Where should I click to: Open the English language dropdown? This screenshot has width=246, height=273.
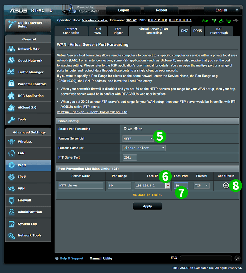[222, 10]
